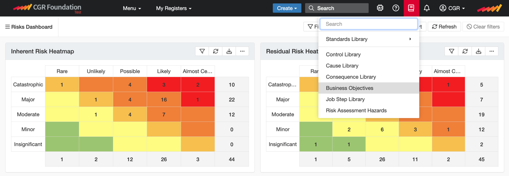Click the dashboard Filter button
This screenshot has height=176, width=509.
point(311,27)
